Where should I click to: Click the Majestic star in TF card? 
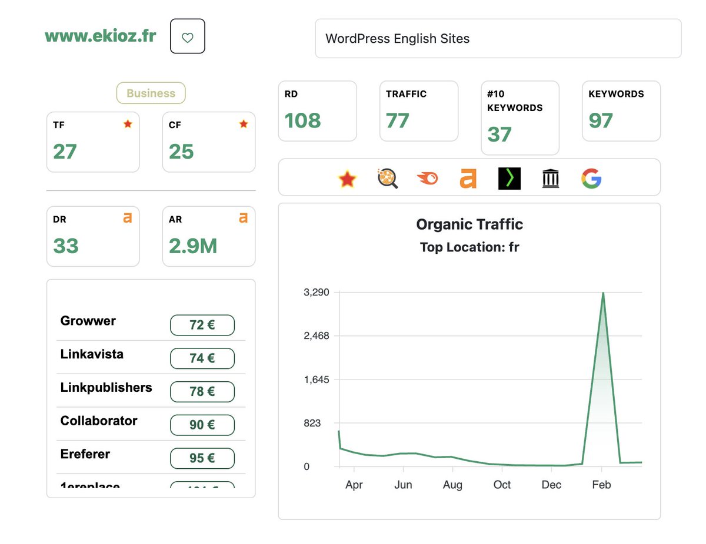pyautogui.click(x=128, y=124)
